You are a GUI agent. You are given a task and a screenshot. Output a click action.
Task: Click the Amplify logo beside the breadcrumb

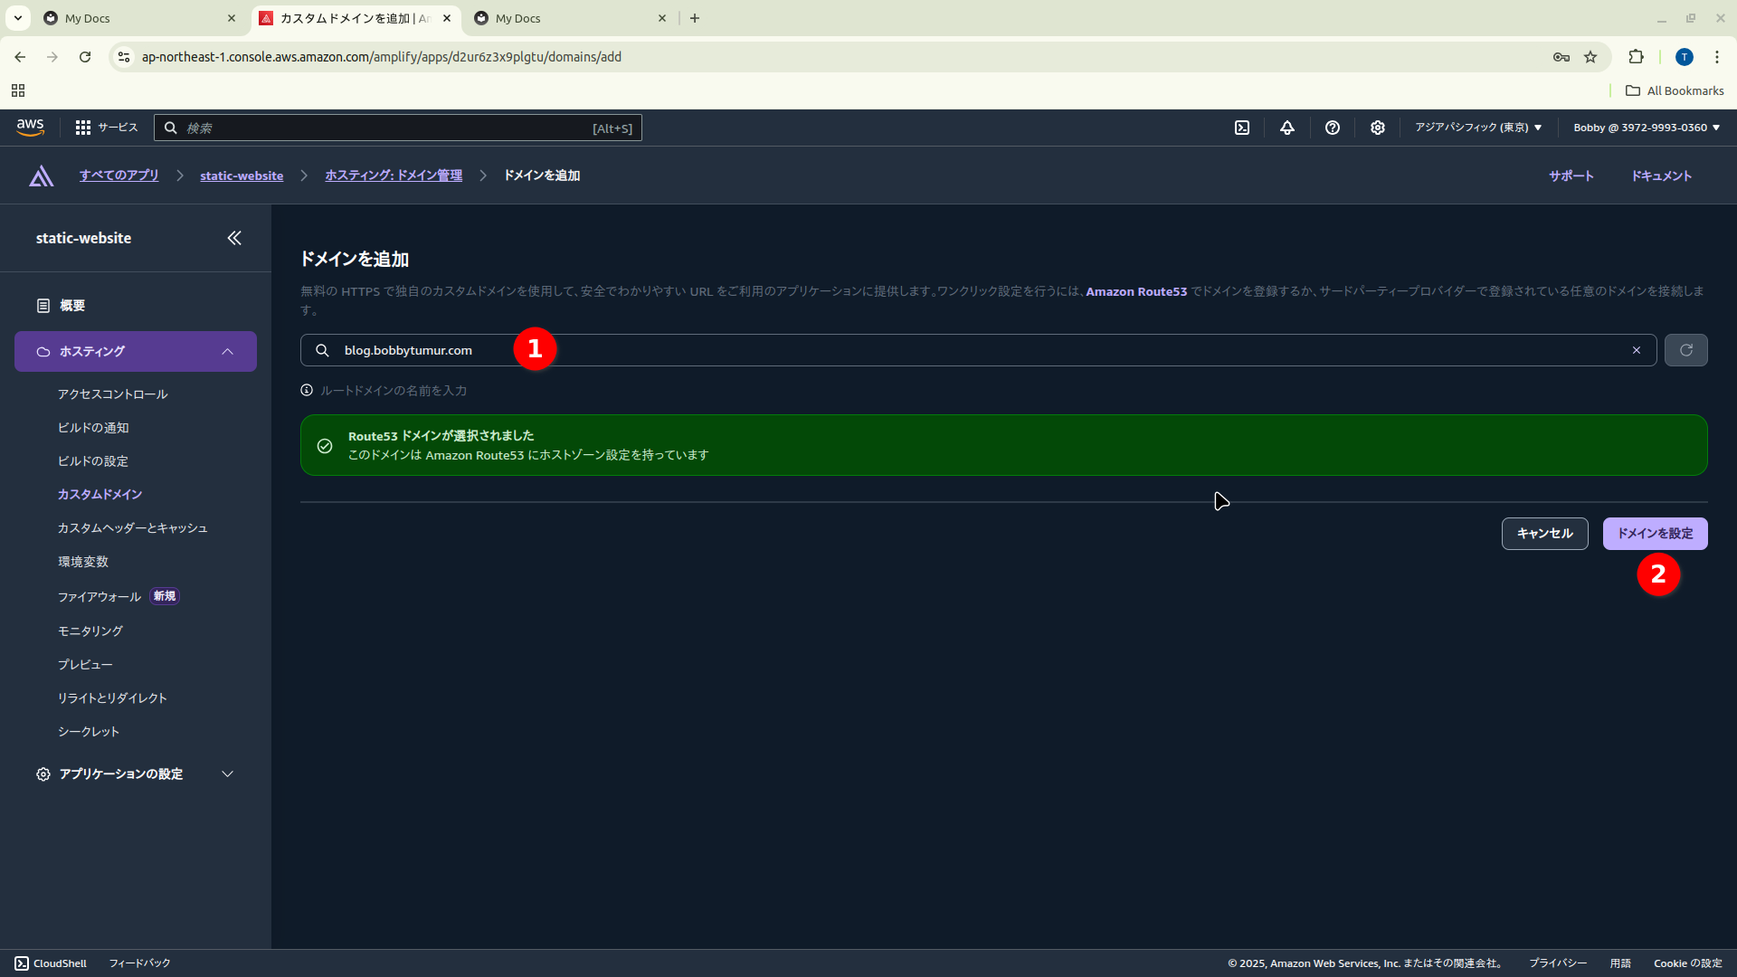41,175
